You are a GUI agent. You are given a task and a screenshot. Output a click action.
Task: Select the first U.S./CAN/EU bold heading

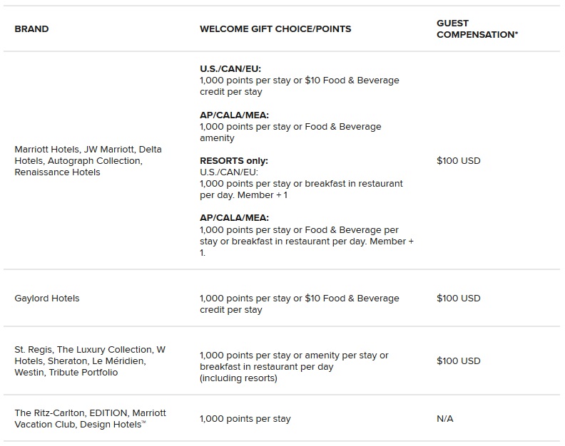(x=230, y=69)
